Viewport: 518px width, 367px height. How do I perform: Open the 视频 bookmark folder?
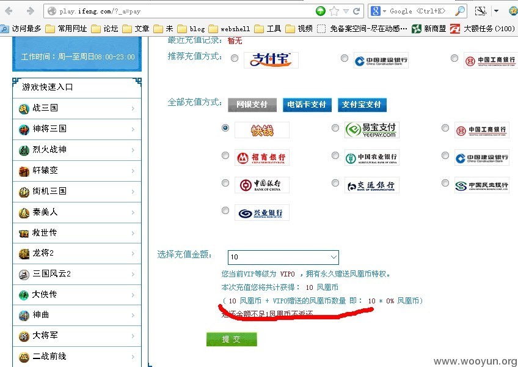point(299,29)
